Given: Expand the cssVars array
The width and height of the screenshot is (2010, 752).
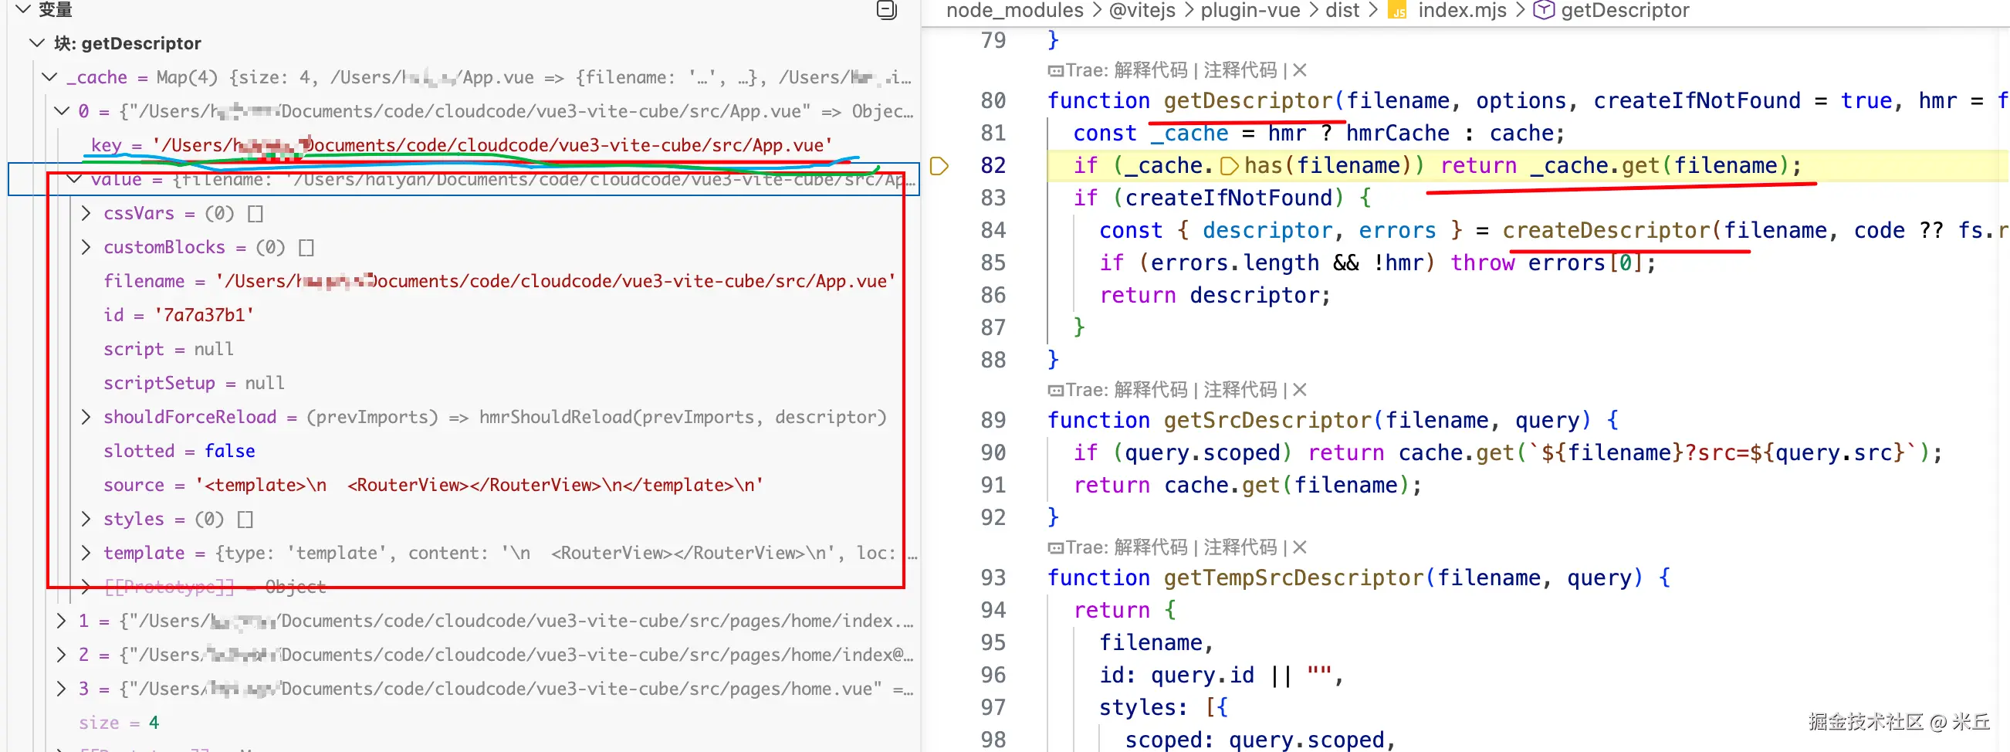Looking at the screenshot, I should (x=86, y=213).
